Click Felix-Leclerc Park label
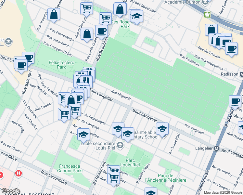Image resolution: width=243 pixels, height=195 pixels. click(x=61, y=65)
